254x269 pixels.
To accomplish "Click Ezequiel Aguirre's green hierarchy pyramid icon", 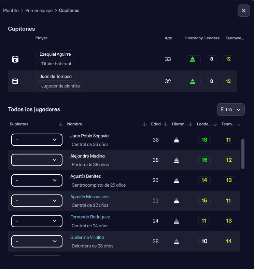I will pyautogui.click(x=193, y=59).
